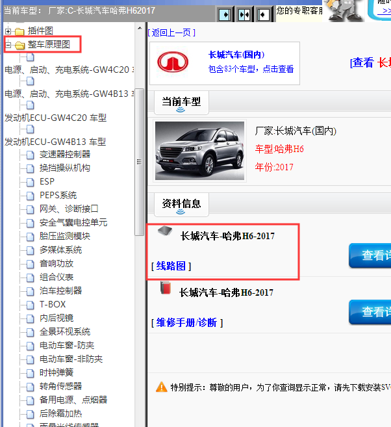Open the 插件图 folder icon

[19, 32]
